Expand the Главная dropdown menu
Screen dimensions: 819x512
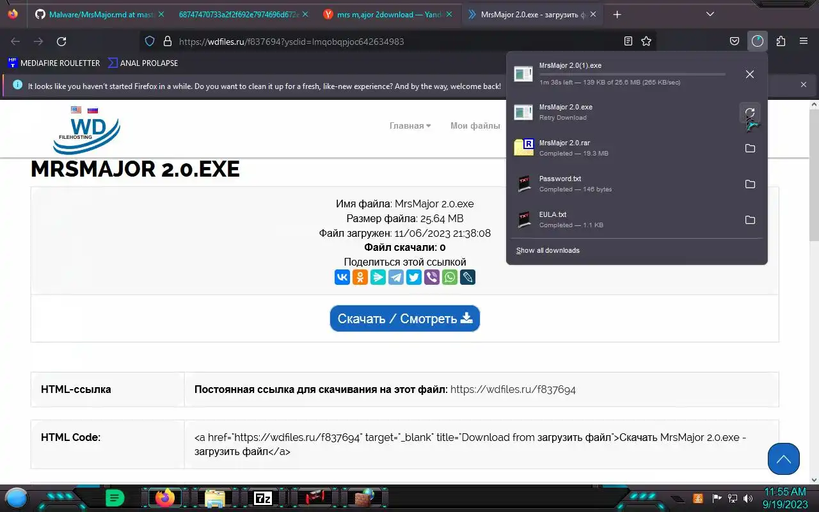[410, 125]
